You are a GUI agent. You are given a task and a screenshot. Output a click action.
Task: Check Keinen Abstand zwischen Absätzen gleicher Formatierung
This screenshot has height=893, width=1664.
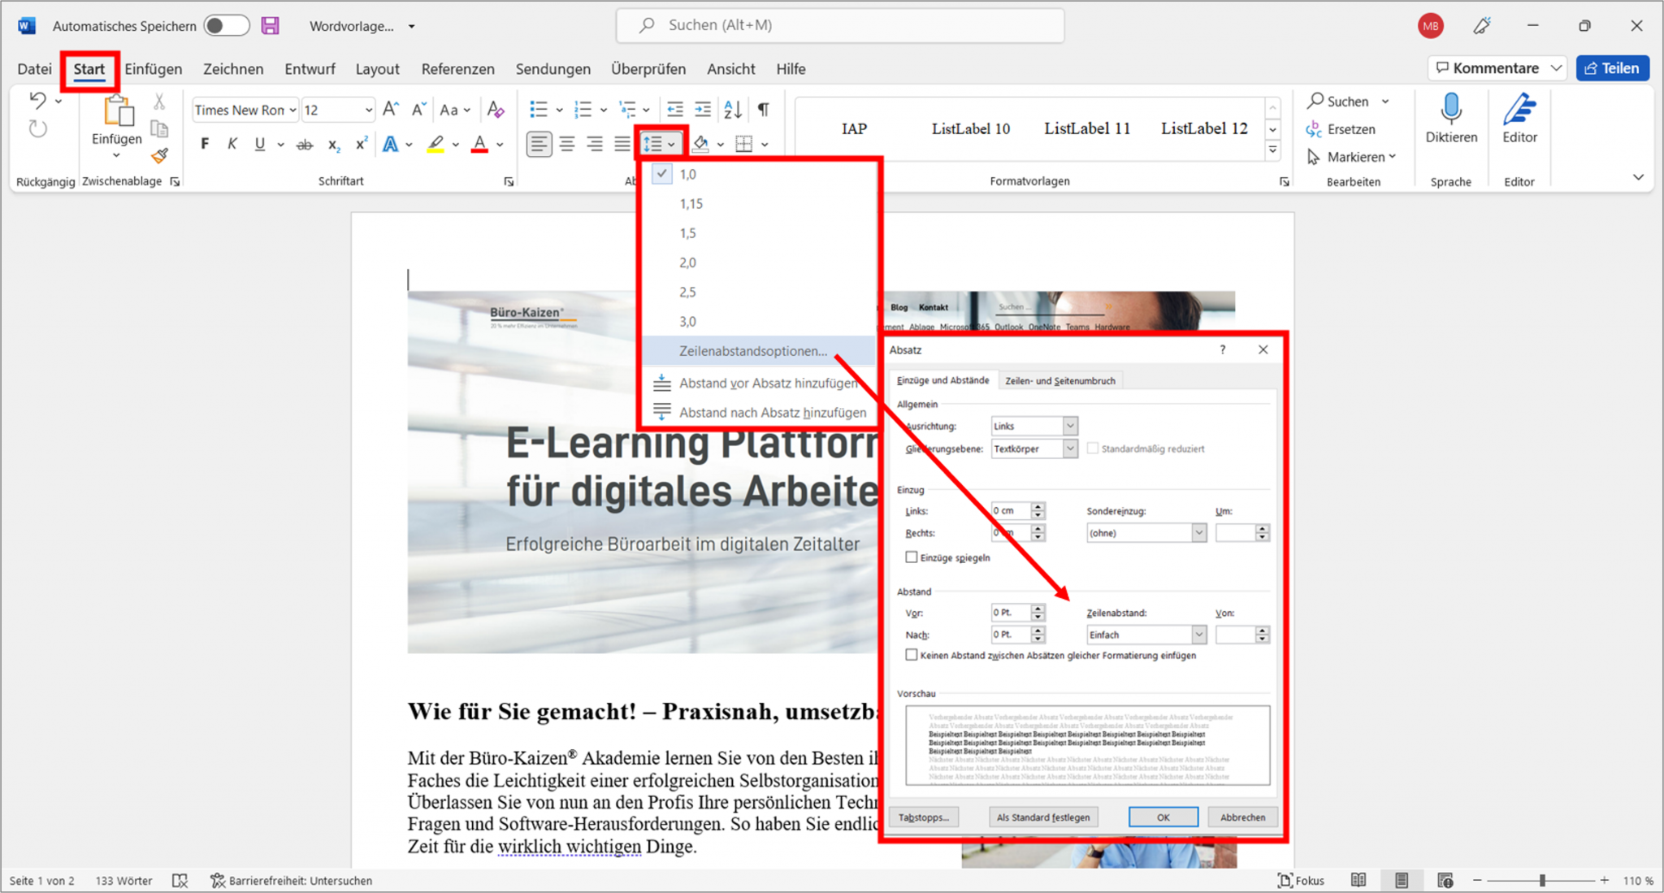coord(911,655)
